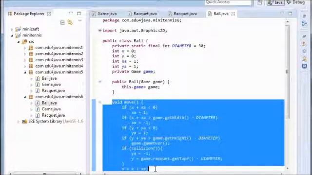This screenshot has height=175, width=312.
Task: Expand com.edu4java.minitennis3 package
Action: (25, 60)
